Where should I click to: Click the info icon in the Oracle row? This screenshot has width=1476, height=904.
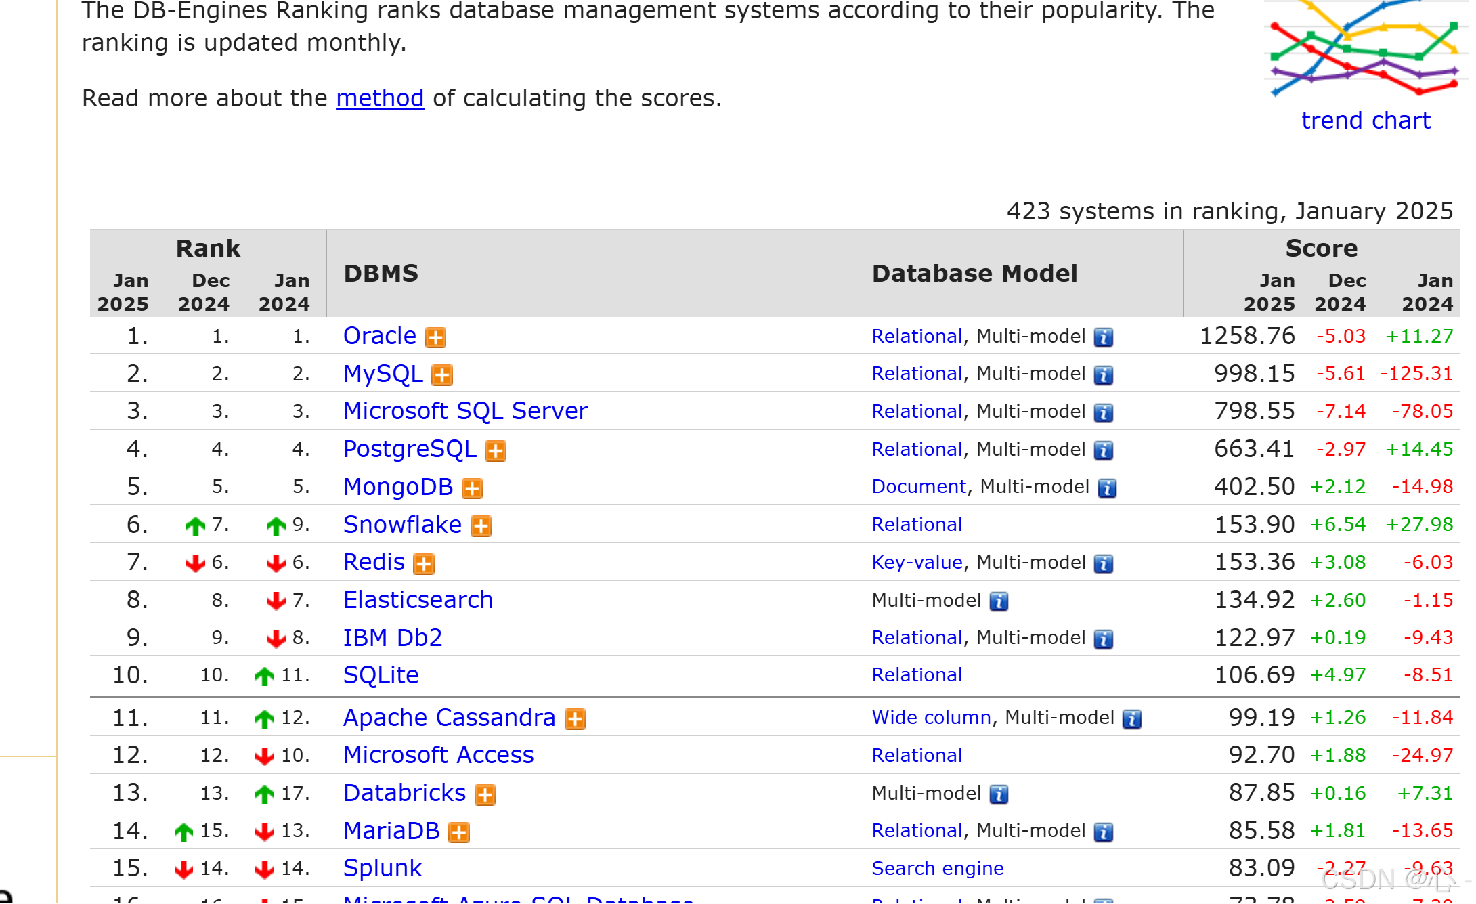tap(1104, 337)
